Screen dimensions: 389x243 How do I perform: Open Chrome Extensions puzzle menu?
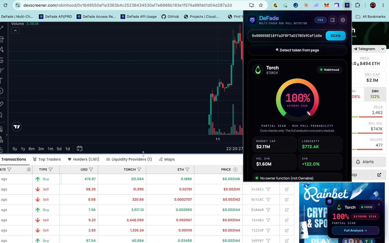[357, 5]
